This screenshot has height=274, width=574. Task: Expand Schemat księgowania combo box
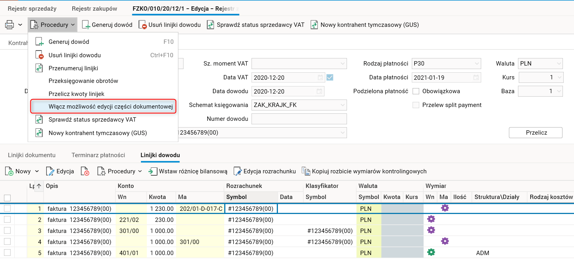342,105
